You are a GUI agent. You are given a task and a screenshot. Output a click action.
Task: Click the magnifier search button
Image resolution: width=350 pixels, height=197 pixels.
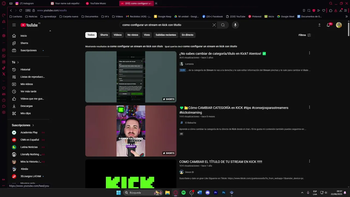pos(223,25)
